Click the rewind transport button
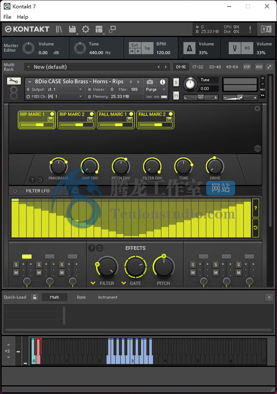This screenshot has width=277, height=394. [132, 51]
